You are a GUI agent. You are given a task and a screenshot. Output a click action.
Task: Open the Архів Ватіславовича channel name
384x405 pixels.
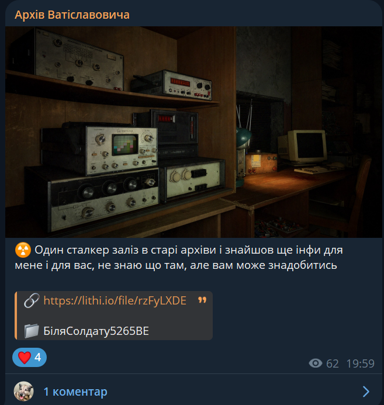click(x=72, y=15)
